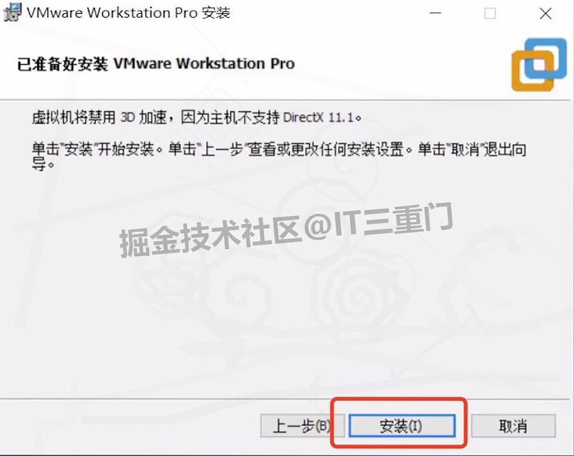
Task: Maximize the installer window
Action: click(490, 13)
